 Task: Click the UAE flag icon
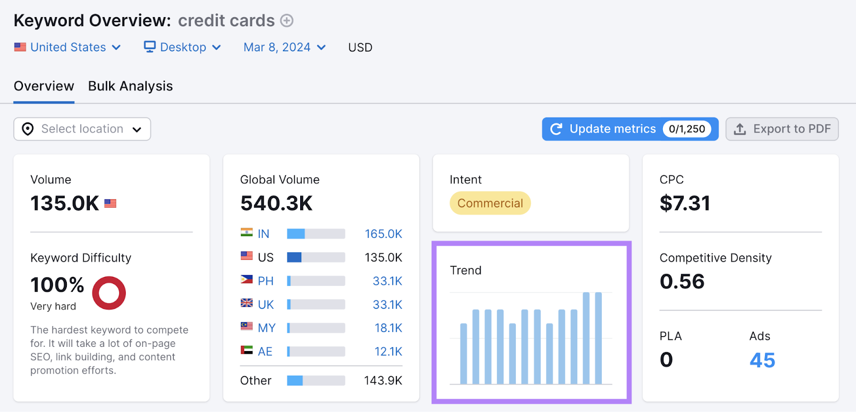pos(247,350)
